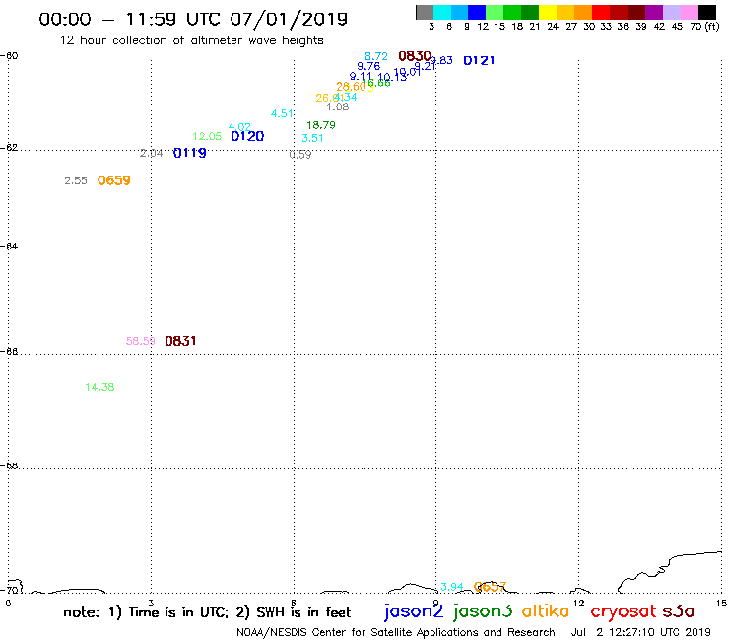
Task: Click the -64 latitude axis label
Action: click(9, 246)
